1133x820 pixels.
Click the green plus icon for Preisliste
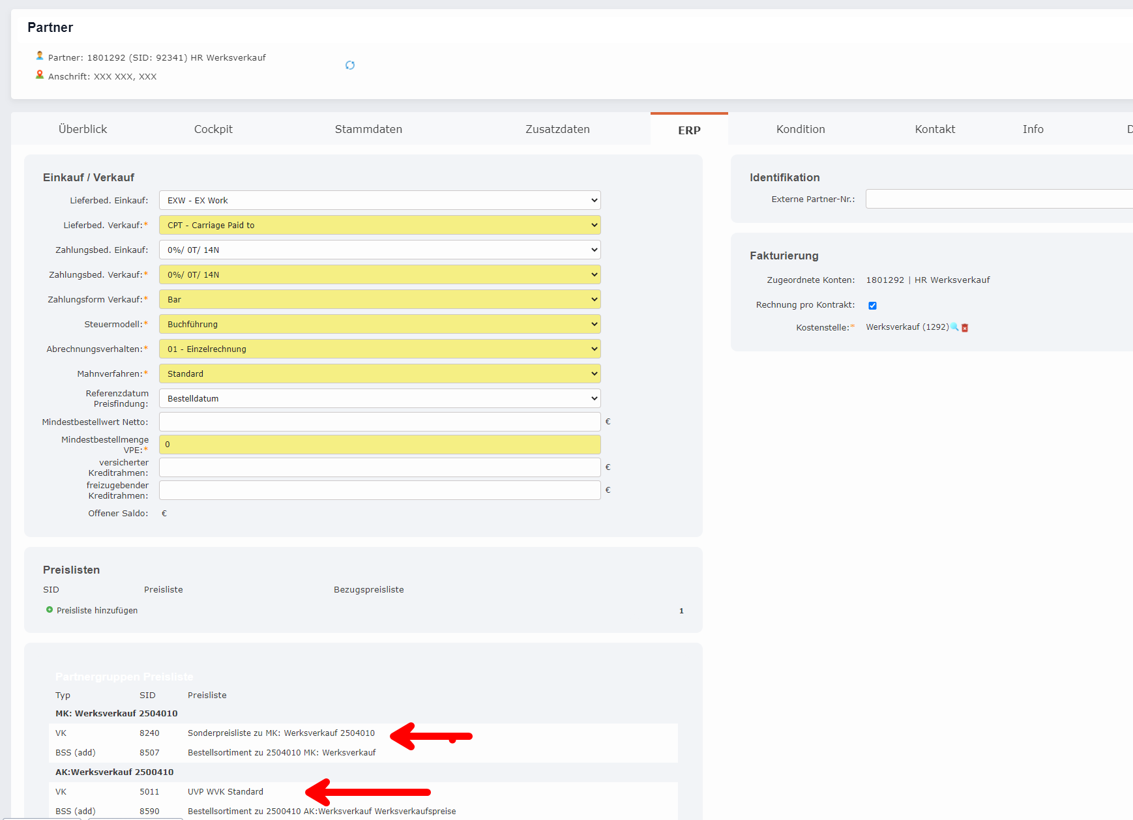pos(49,610)
